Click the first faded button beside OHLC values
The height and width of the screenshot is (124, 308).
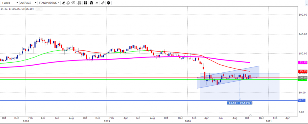(37, 9)
